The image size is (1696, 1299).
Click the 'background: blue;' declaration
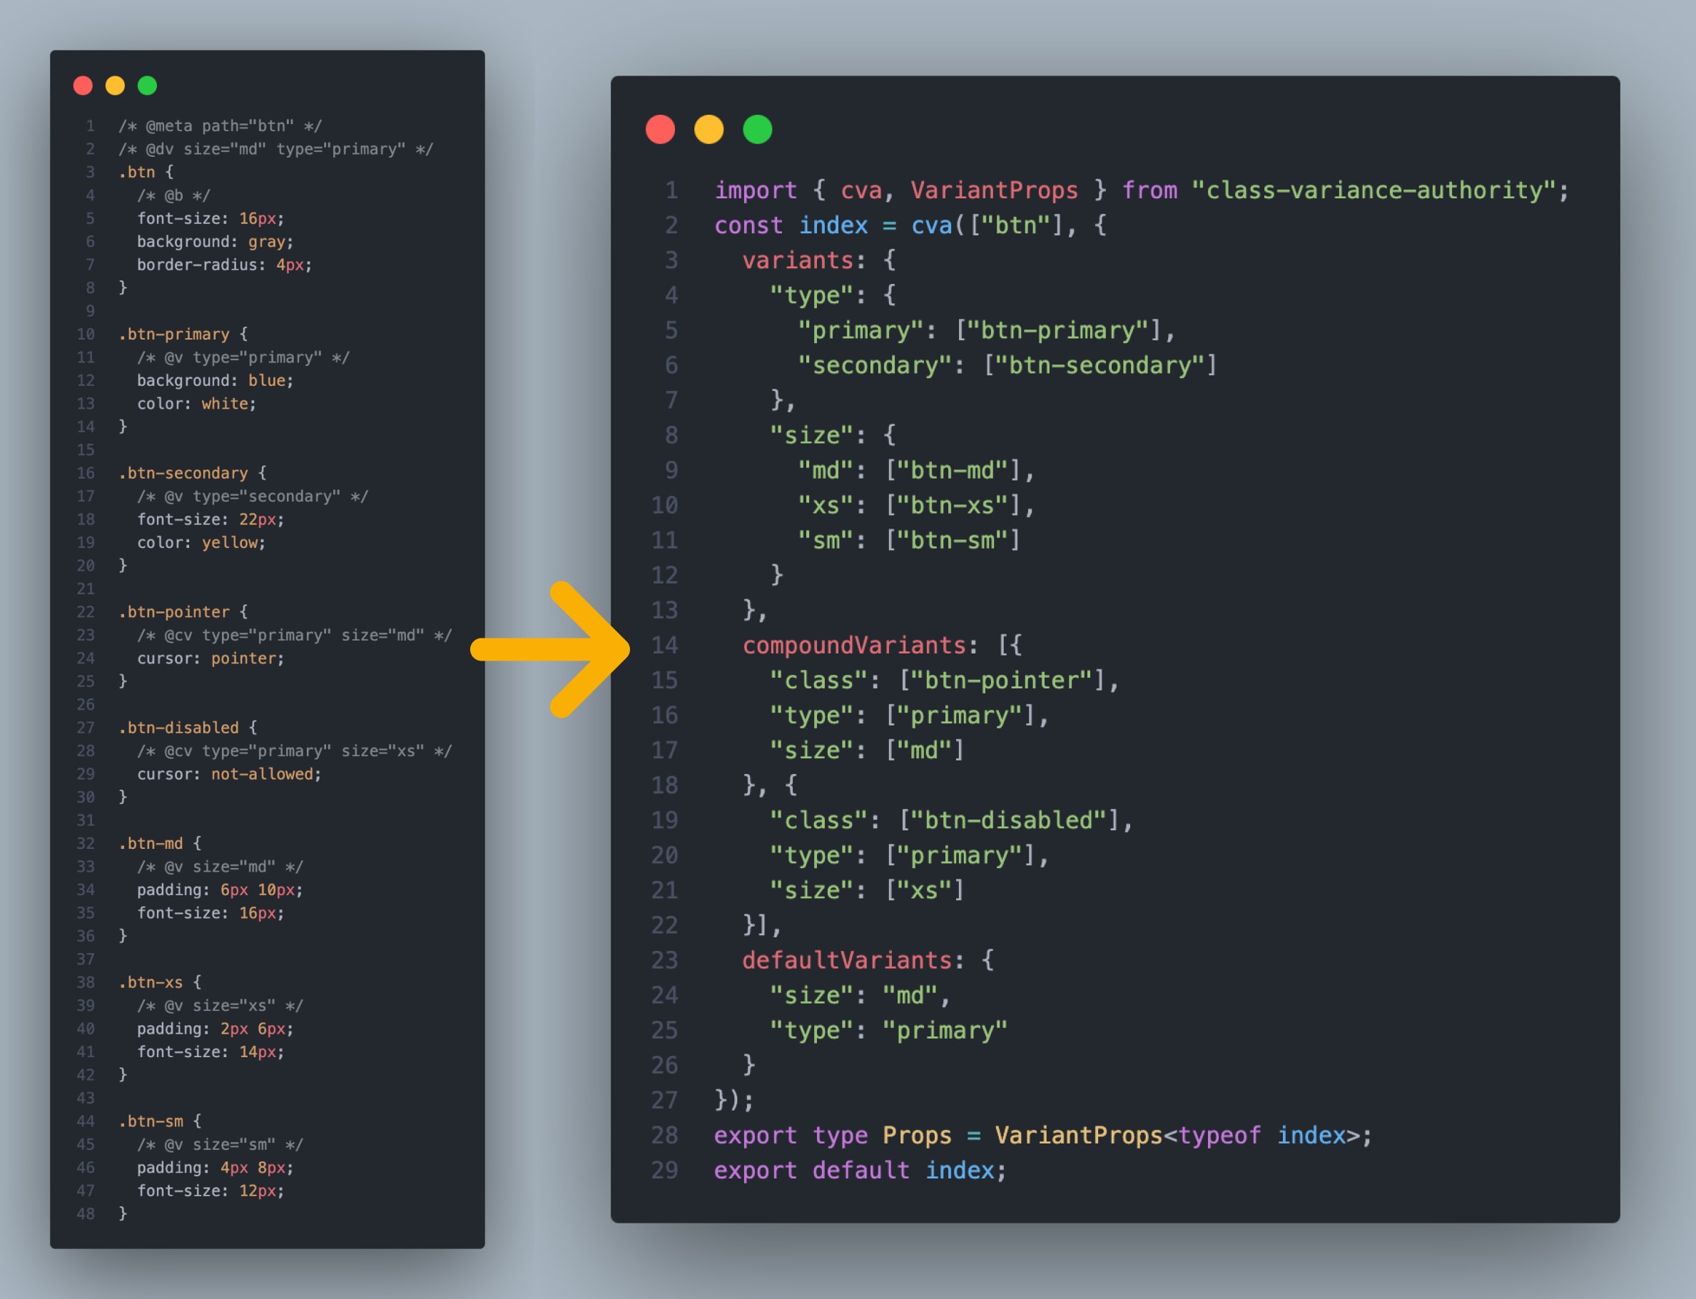pyautogui.click(x=215, y=380)
